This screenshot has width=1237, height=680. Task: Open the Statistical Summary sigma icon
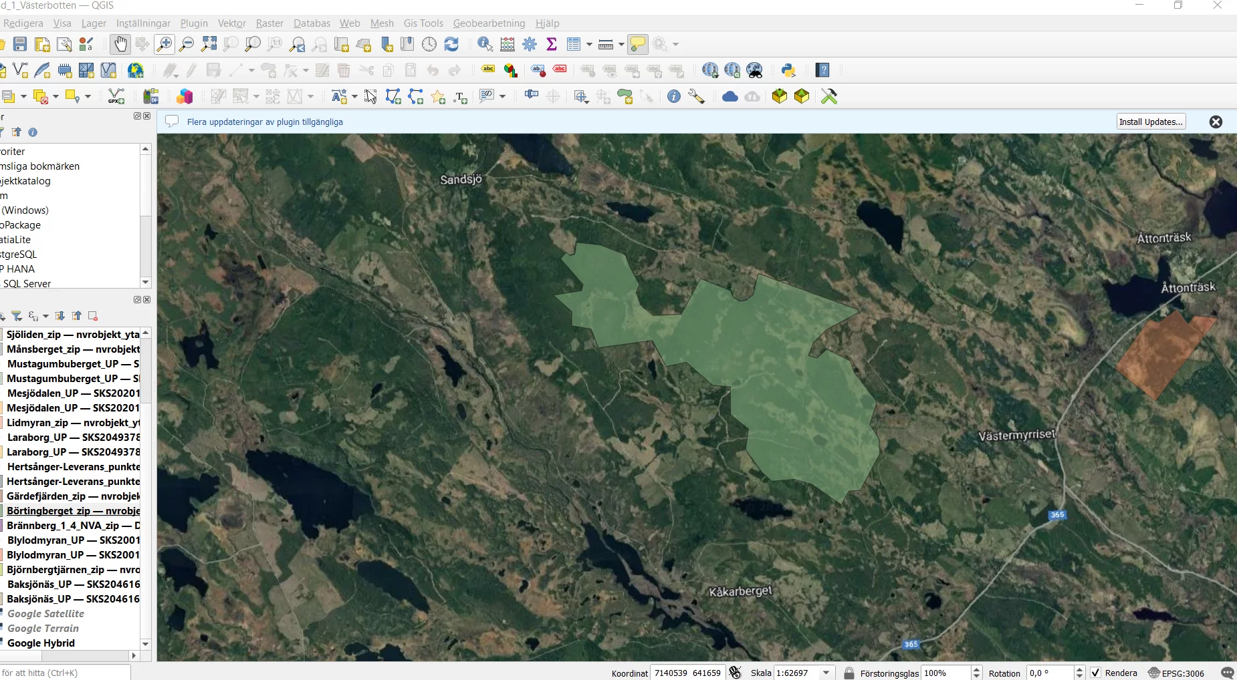point(552,44)
